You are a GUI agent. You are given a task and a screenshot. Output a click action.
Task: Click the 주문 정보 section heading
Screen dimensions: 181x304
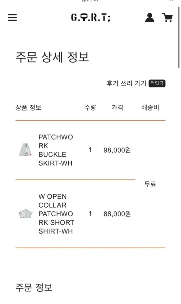coord(34,287)
